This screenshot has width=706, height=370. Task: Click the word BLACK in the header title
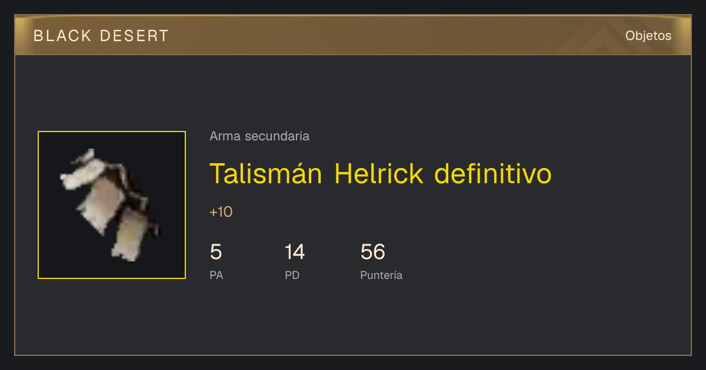pos(62,36)
